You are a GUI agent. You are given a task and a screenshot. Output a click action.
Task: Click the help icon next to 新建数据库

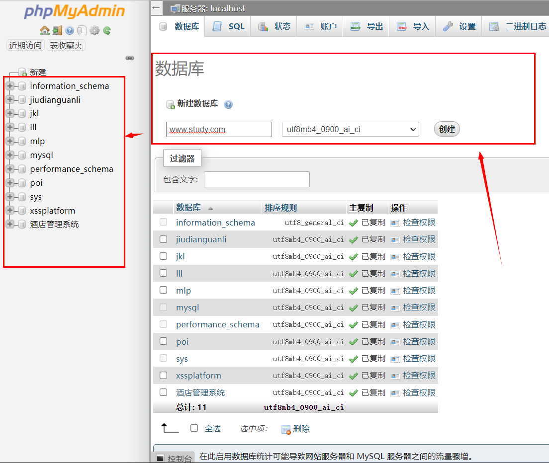[228, 104]
